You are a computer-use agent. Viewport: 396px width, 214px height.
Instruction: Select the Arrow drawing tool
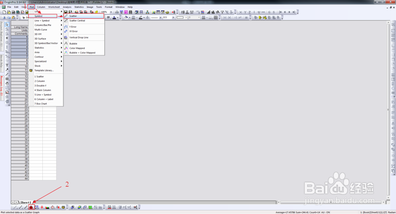(x=7, y=70)
